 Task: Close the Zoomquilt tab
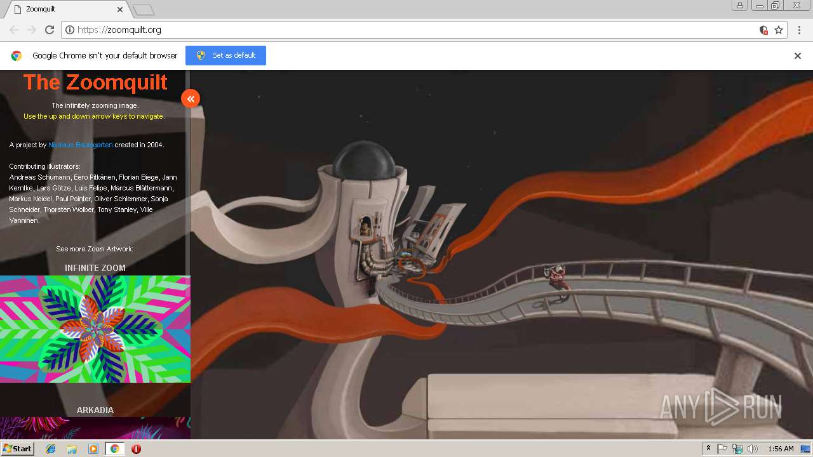click(120, 10)
